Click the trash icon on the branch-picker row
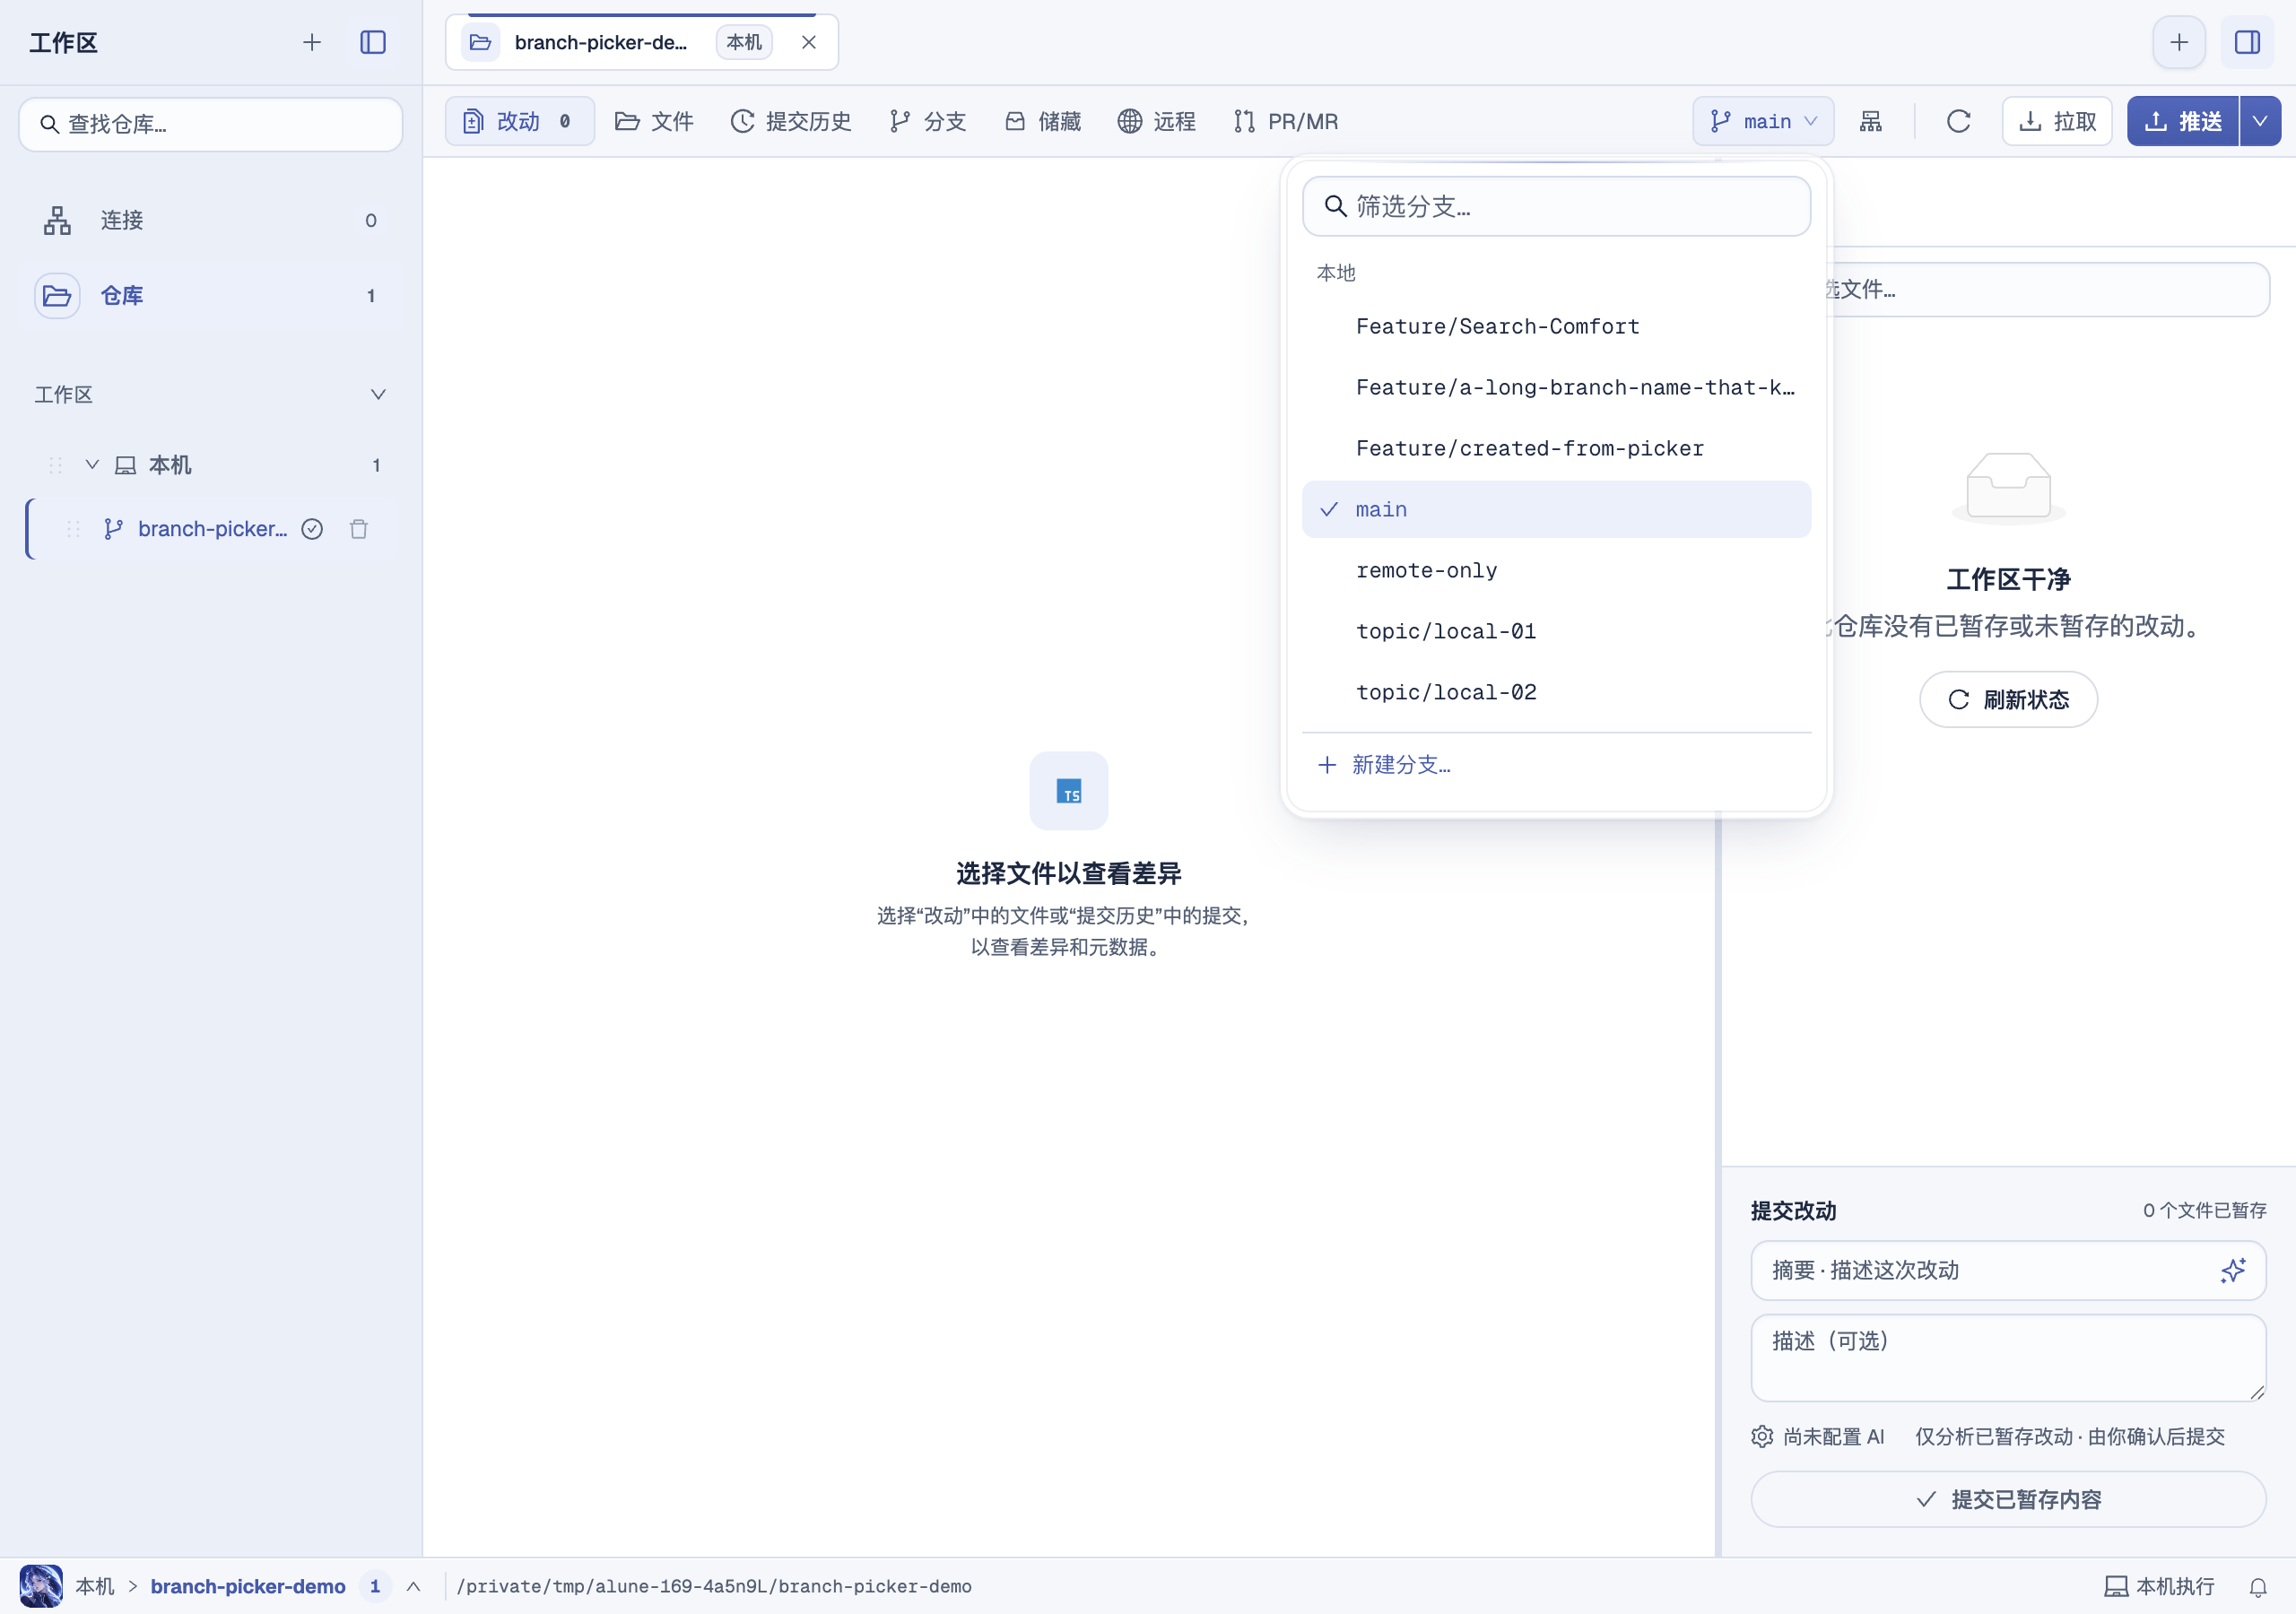Viewport: 2296px width, 1614px height. (x=359, y=529)
